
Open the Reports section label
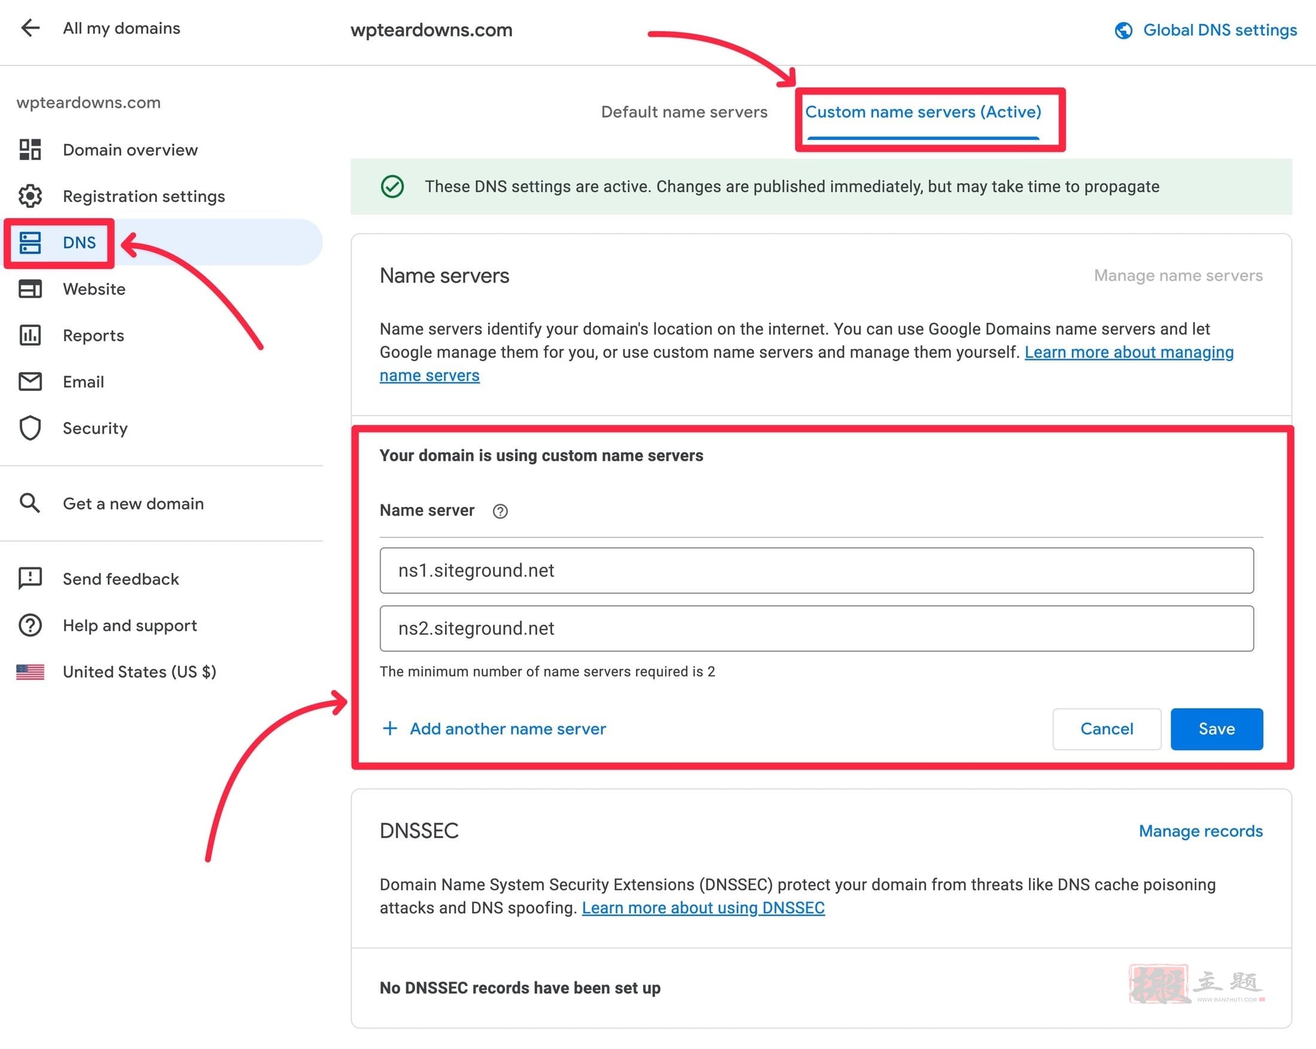pyautogui.click(x=93, y=335)
